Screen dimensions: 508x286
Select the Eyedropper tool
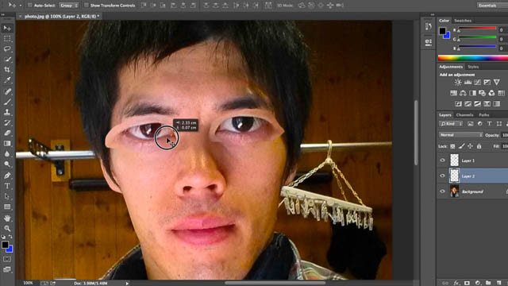(x=7, y=80)
